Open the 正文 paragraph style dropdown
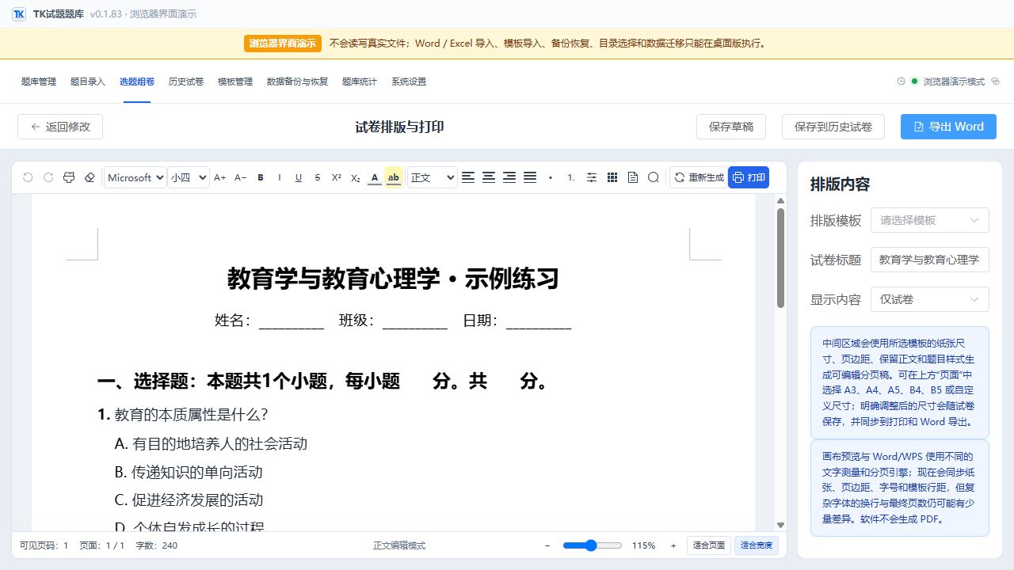 [433, 177]
